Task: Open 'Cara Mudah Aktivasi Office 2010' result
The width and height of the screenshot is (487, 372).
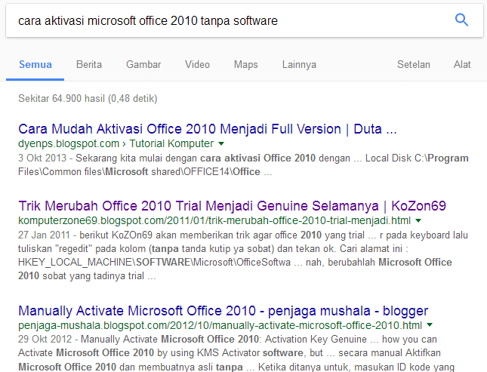Action: pyautogui.click(x=208, y=129)
